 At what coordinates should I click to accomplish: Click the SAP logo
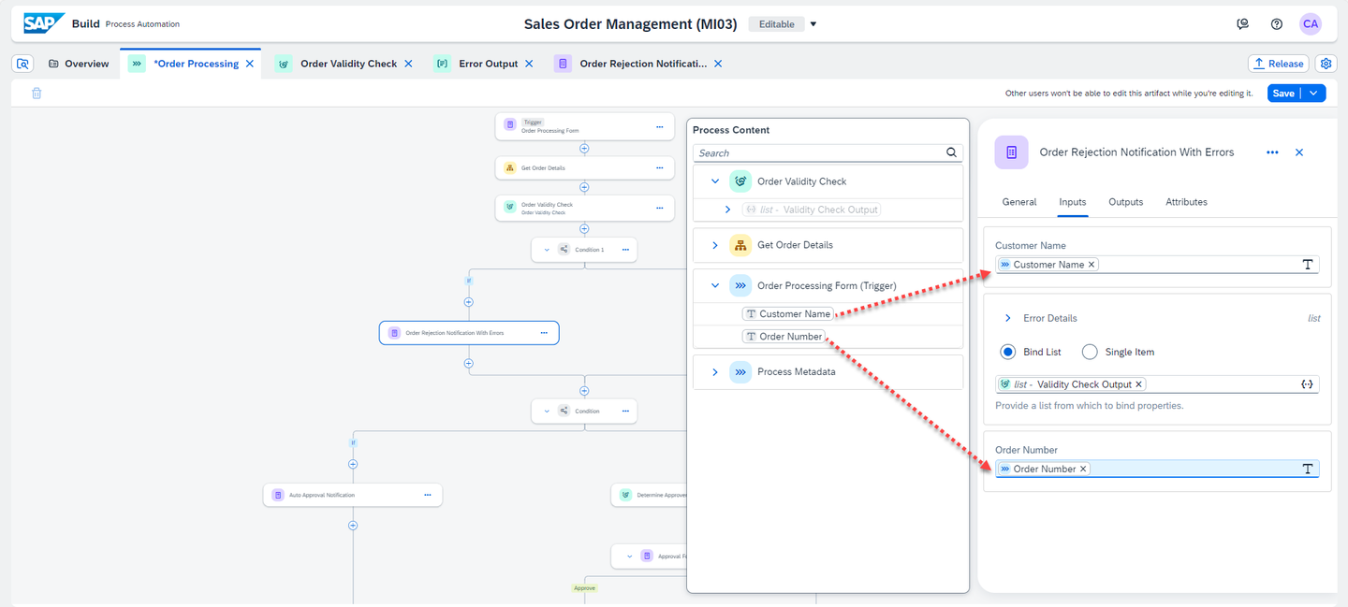click(x=44, y=23)
